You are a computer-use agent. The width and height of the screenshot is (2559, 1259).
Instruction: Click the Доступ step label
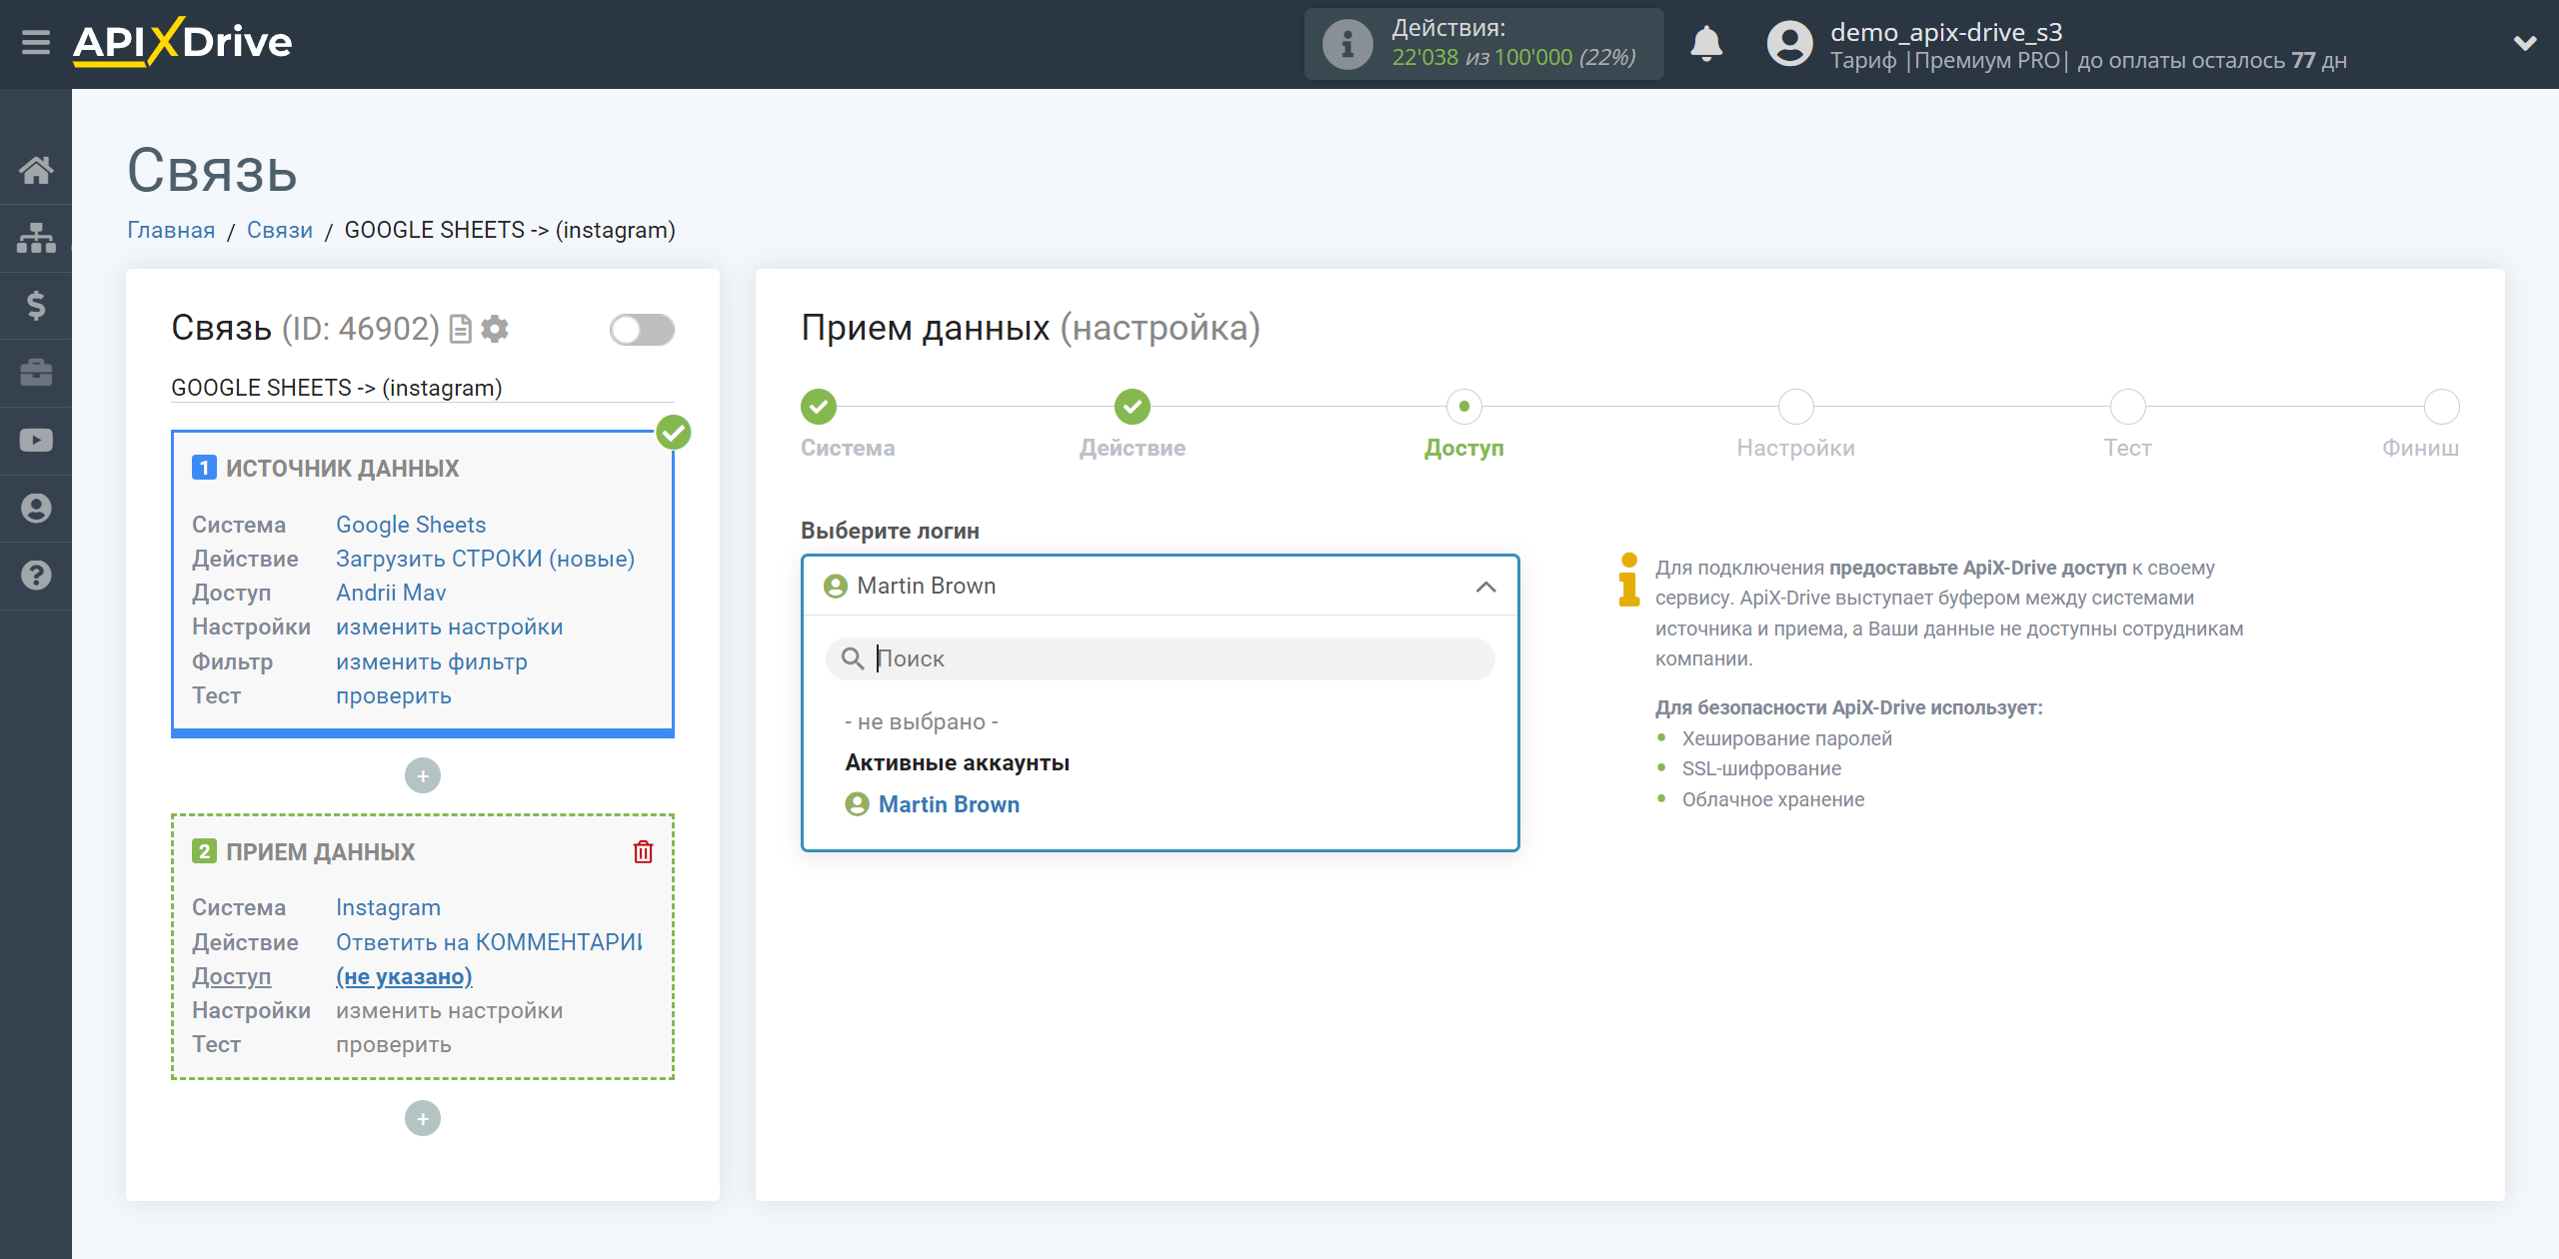[1463, 448]
